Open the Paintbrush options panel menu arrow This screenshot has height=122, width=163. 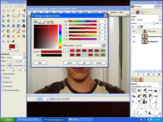click(24, 54)
